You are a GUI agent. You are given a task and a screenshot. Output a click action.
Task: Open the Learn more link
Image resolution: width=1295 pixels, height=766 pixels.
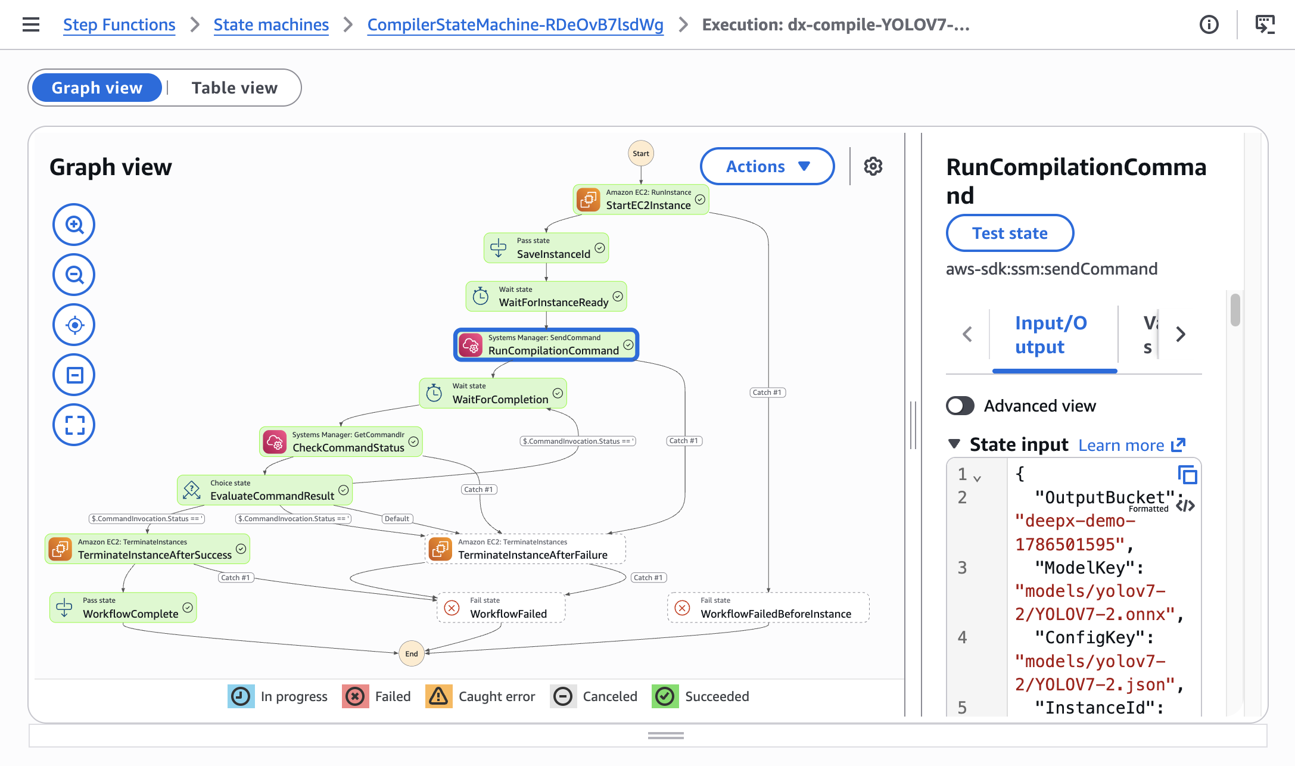(x=1132, y=445)
